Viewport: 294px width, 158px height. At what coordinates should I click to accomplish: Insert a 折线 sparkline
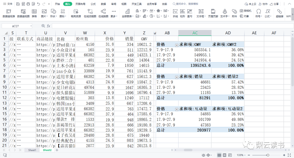pos(175,13)
